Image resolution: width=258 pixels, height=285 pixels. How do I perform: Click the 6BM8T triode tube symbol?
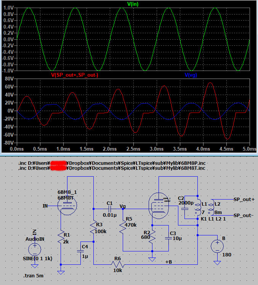[67, 206]
